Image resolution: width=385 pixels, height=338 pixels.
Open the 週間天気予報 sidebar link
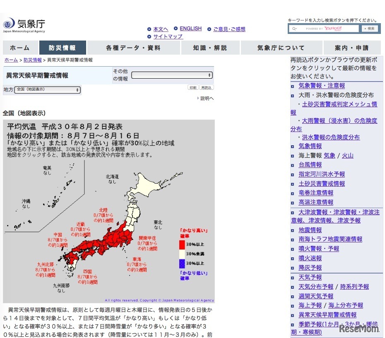[316, 296]
